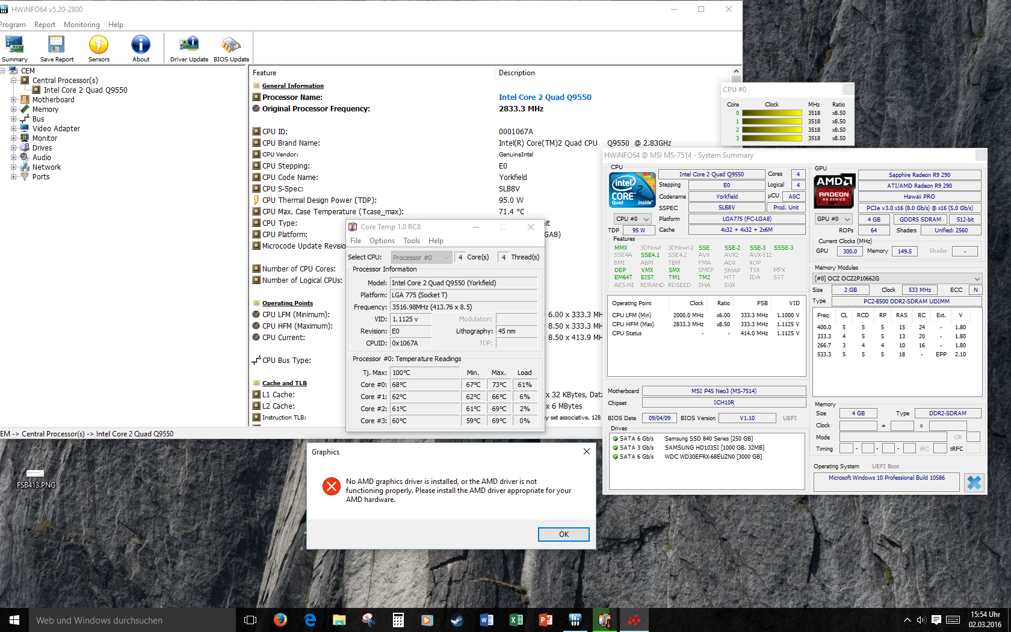The height and width of the screenshot is (632, 1011).
Task: Select the Monitor icon in the tree
Action: (x=25, y=138)
